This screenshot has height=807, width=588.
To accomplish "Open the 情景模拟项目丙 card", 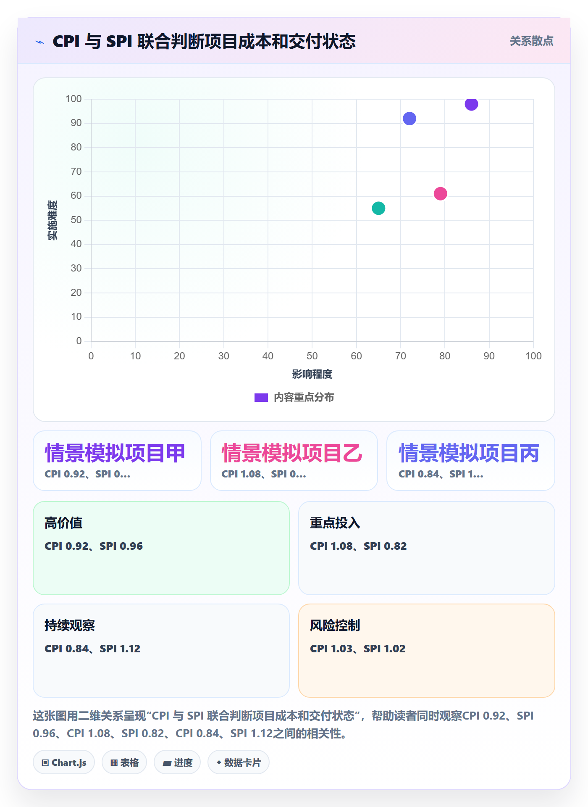I will [471, 461].
